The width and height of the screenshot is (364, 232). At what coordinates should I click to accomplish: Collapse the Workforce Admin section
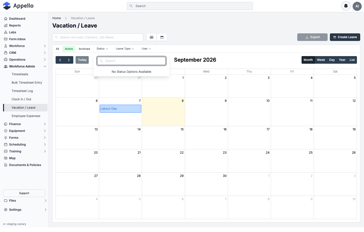pyautogui.click(x=25, y=66)
